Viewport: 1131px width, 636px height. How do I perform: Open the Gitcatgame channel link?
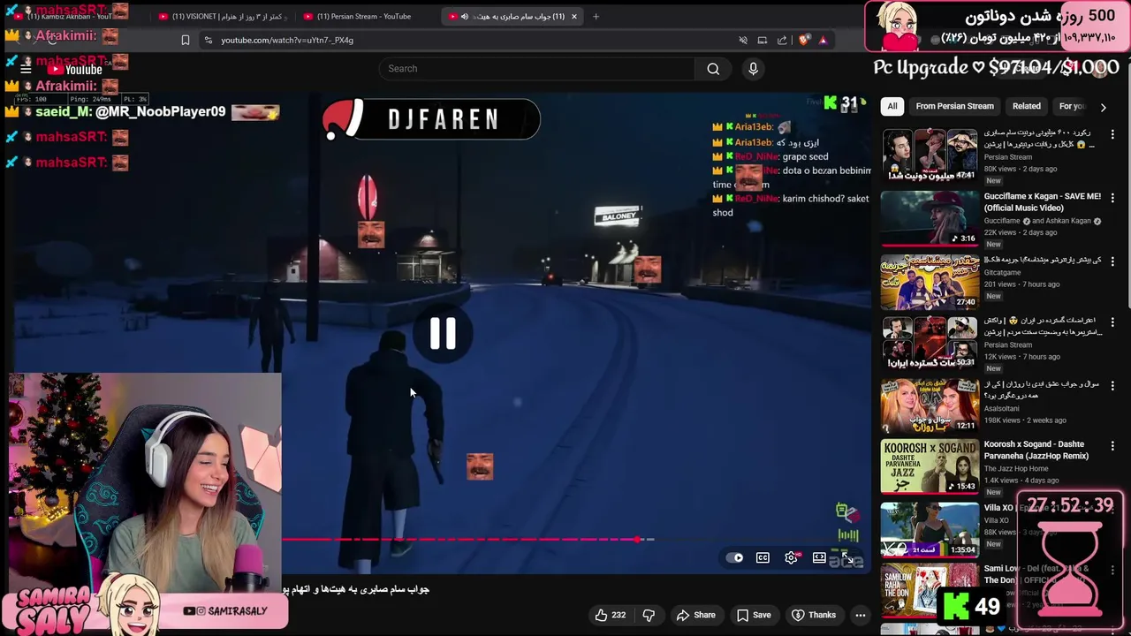tap(1003, 273)
